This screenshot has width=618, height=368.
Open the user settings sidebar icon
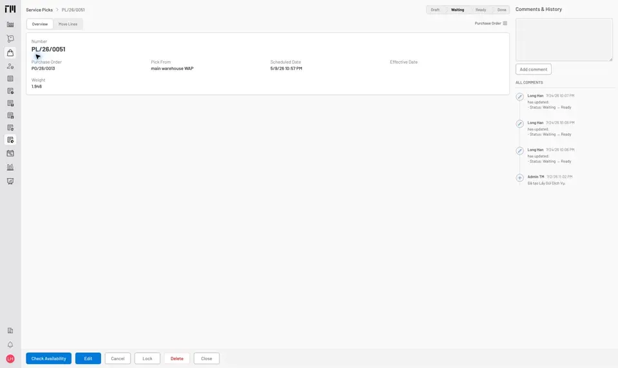pos(10,66)
